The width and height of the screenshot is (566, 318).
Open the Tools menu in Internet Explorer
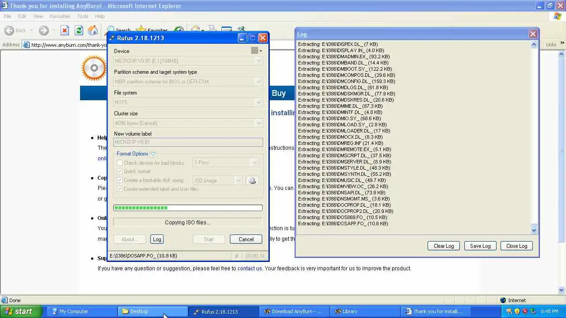[x=83, y=16]
